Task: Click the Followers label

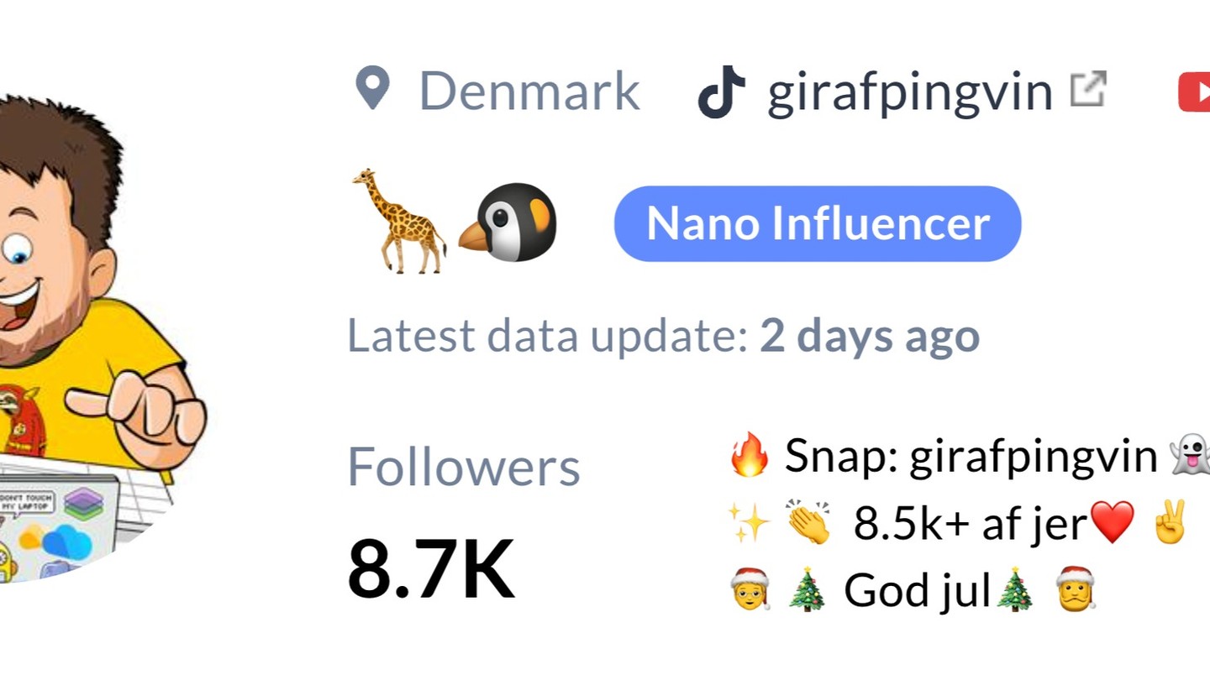Action: [464, 467]
